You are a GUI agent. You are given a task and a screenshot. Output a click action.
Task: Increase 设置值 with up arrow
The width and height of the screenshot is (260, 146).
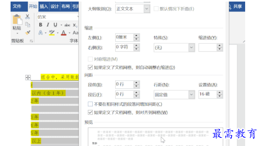click(220, 93)
